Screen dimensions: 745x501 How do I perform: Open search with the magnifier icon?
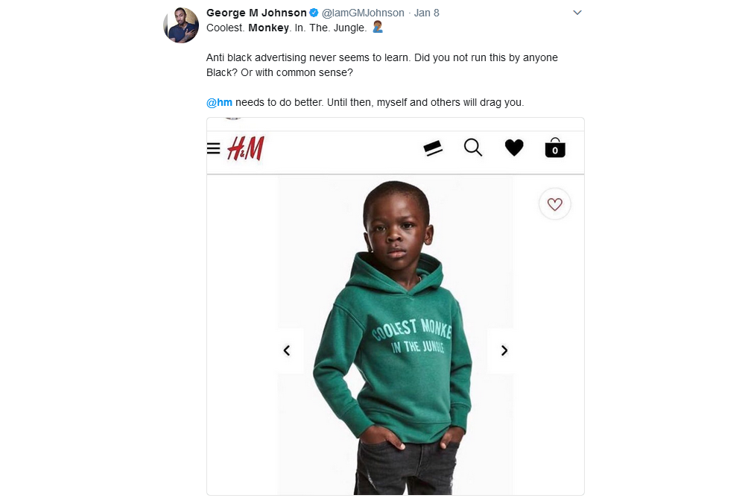pyautogui.click(x=473, y=148)
